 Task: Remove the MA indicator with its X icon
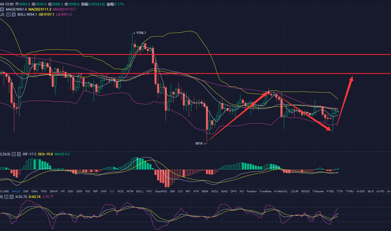(x=2, y=9)
